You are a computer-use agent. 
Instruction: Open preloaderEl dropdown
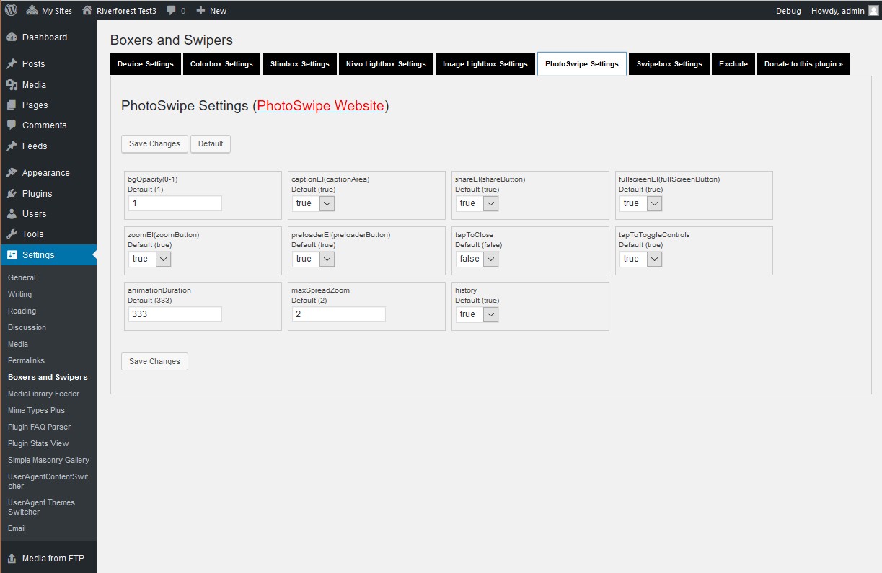(x=314, y=259)
